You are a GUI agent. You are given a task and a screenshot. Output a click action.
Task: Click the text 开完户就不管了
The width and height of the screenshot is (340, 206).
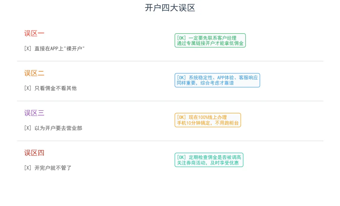[53, 168]
